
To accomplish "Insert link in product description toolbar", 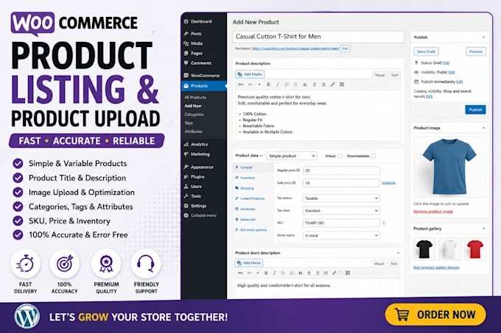I will click(x=332, y=85).
